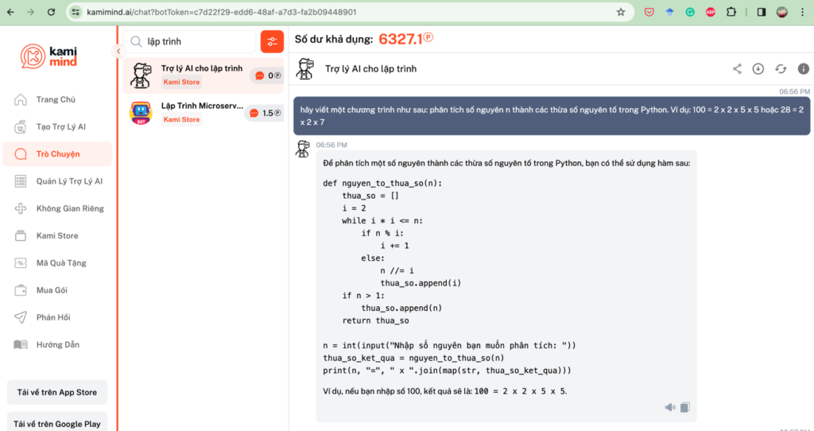Click Tải về trên App Store button

[x=57, y=392]
